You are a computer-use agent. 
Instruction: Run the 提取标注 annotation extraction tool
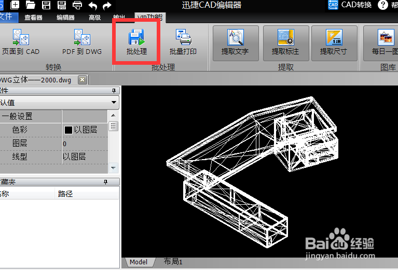pyautogui.click(x=286, y=43)
